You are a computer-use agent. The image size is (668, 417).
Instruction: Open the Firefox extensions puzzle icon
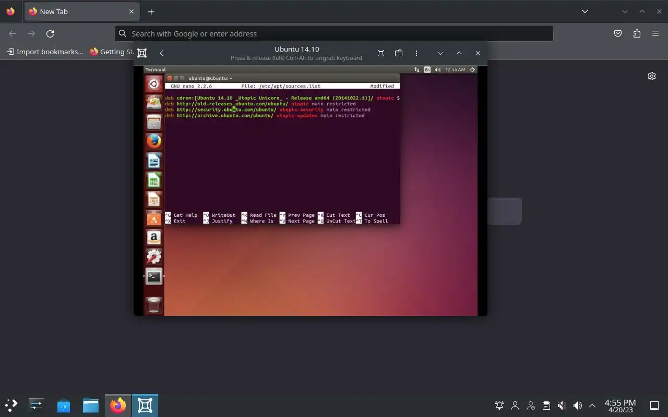[x=637, y=33]
